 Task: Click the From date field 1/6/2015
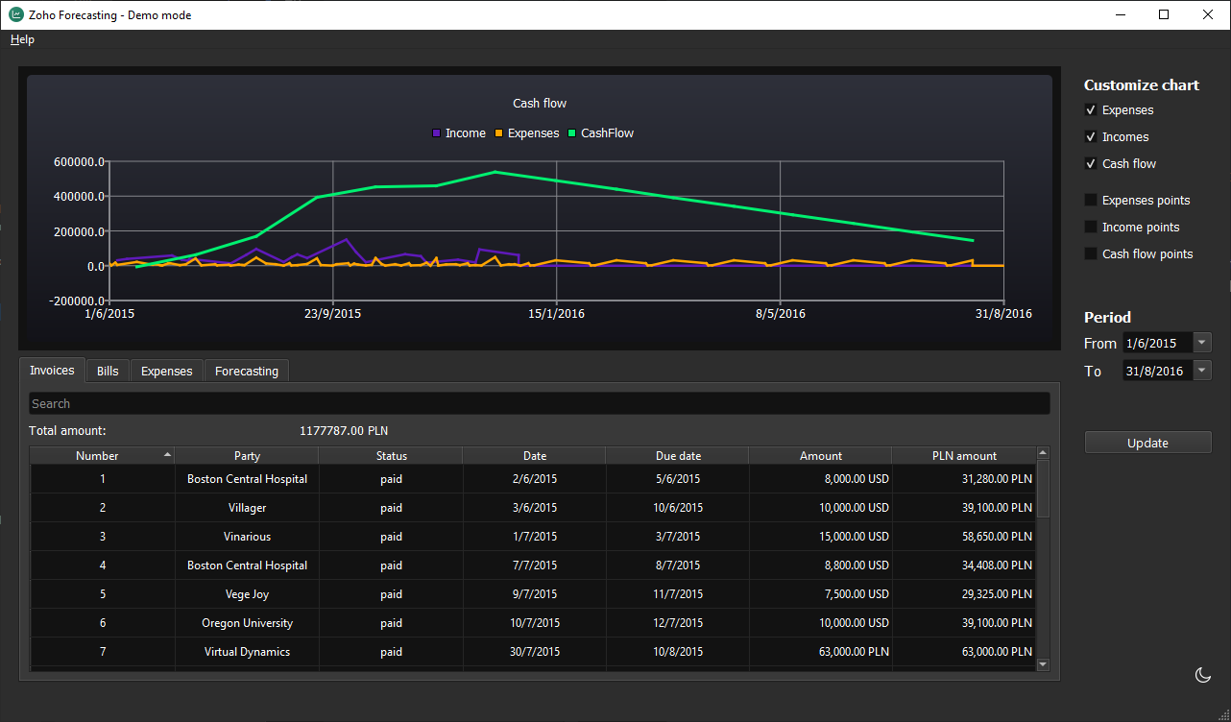pyautogui.click(x=1158, y=343)
